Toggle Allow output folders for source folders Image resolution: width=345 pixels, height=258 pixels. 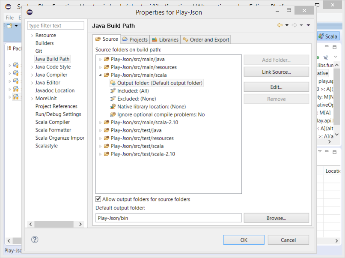(x=99, y=199)
